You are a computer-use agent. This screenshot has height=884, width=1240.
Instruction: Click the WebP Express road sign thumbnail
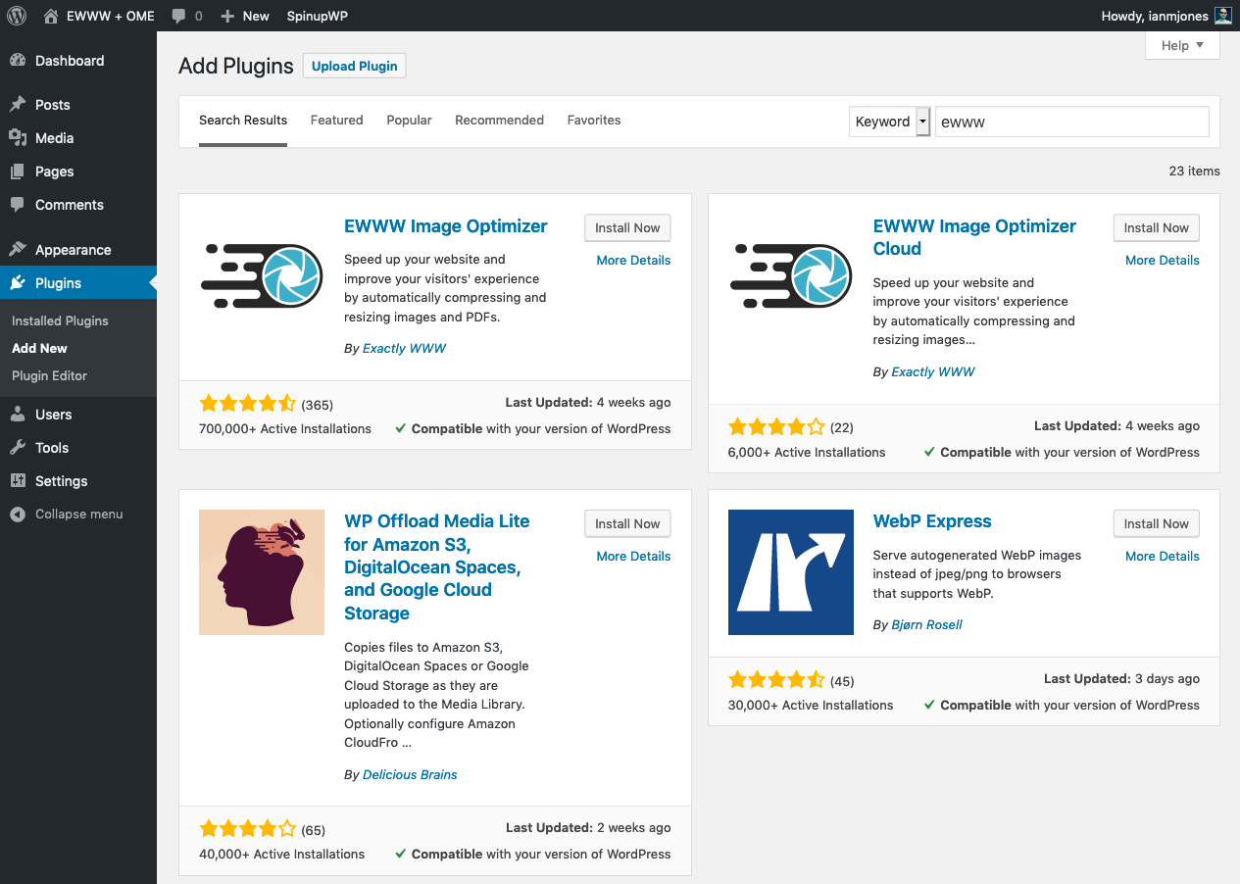tap(791, 572)
